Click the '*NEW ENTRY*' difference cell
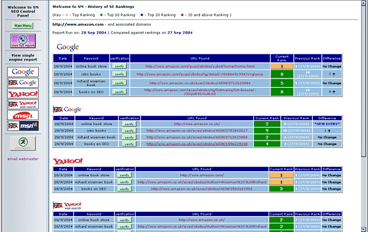 (x=327, y=124)
